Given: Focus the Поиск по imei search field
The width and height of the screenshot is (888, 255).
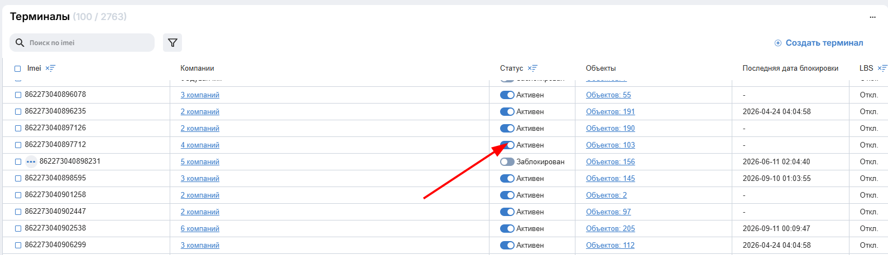Looking at the screenshot, I should tap(82, 43).
